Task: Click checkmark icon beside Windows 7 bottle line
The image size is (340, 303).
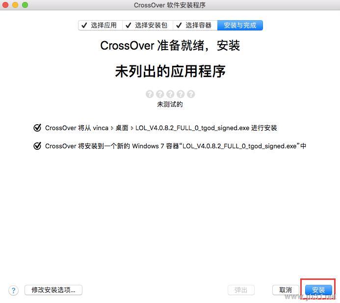Action: [37, 146]
